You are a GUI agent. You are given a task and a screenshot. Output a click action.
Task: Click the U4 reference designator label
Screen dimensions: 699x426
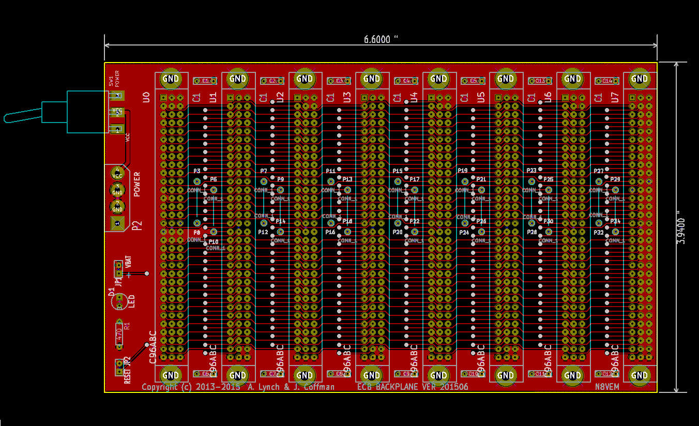pos(414,97)
